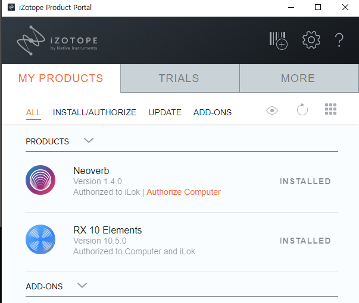
Task: Open help via question mark icon
Action: point(339,40)
